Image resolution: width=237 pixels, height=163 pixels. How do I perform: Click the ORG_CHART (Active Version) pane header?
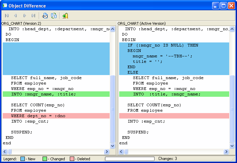click(142, 23)
